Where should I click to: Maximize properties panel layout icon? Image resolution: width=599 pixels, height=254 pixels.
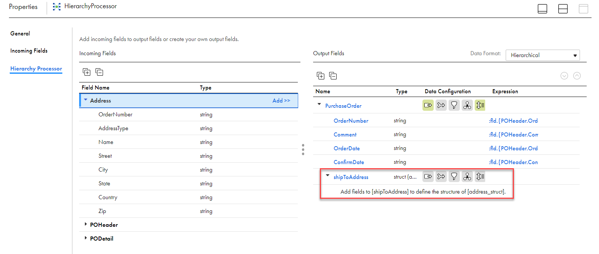(x=583, y=9)
